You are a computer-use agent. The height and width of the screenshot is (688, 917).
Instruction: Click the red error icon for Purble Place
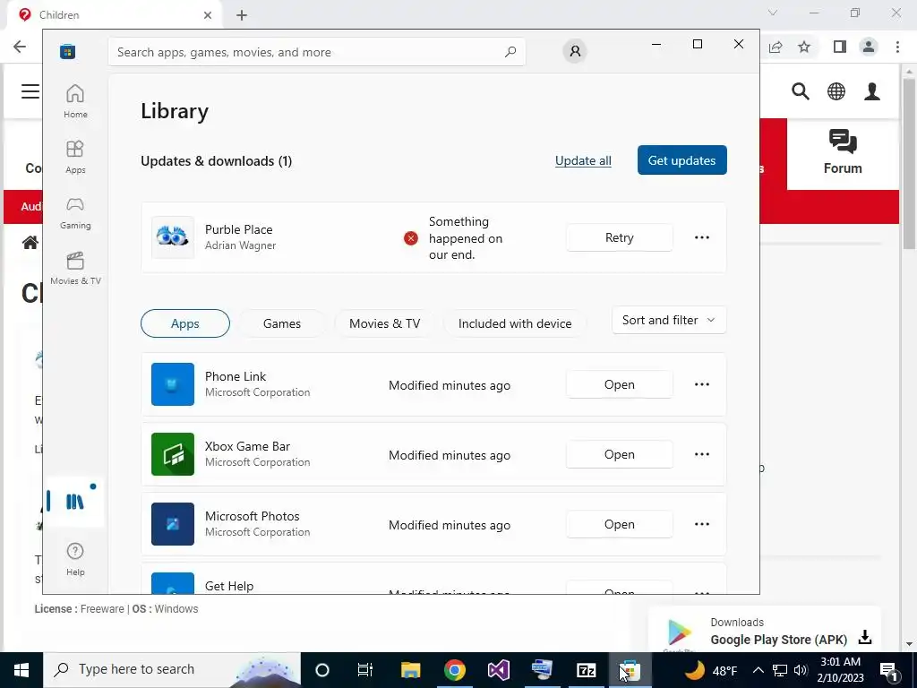click(x=411, y=238)
